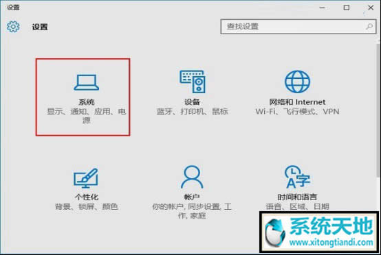Click the 时间和语言 category title
381x255 pixels.
coord(297,197)
